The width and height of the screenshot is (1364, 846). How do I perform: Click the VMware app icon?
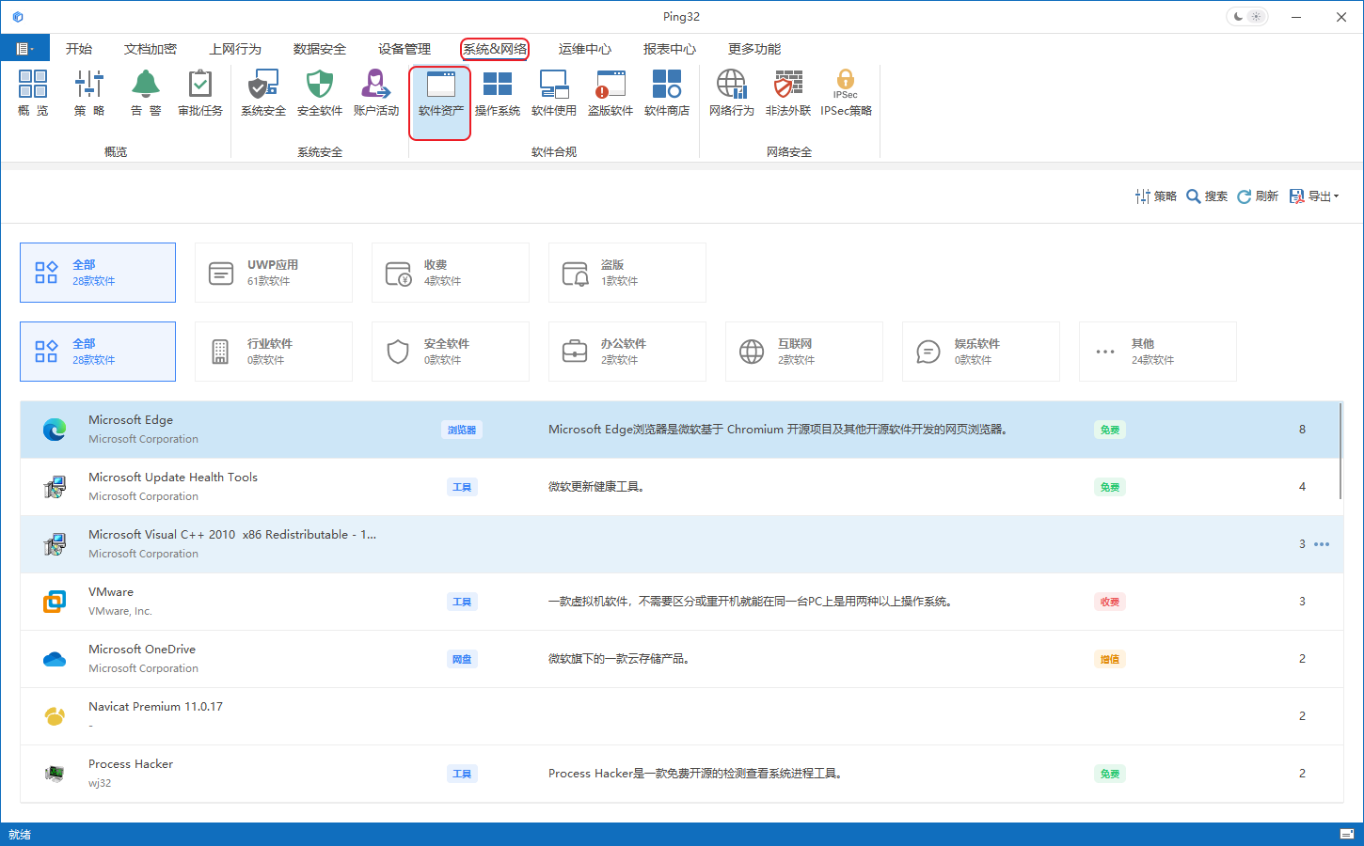[55, 602]
